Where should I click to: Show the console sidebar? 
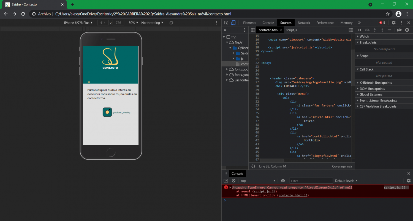coord(226,181)
